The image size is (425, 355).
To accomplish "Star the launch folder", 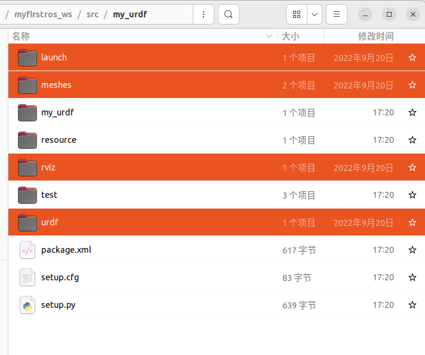I will click(x=412, y=57).
